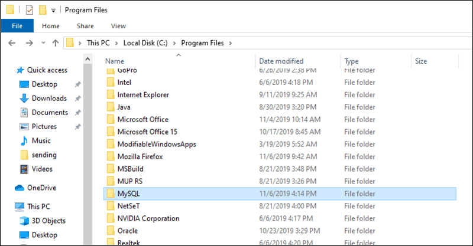473x246 pixels.
Task: Expand the chevron after This PC breadcrumb
Action: [x=116, y=43]
